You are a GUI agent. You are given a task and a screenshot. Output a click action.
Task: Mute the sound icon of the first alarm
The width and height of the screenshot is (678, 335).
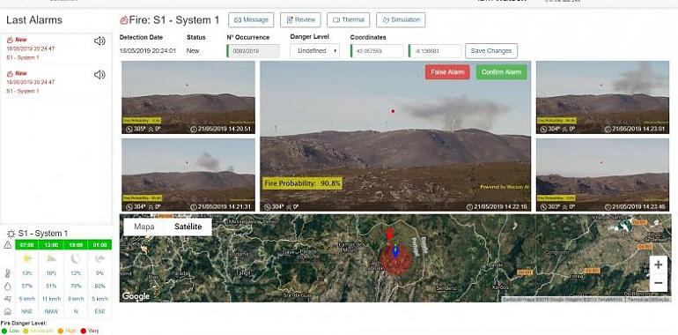coord(99,41)
